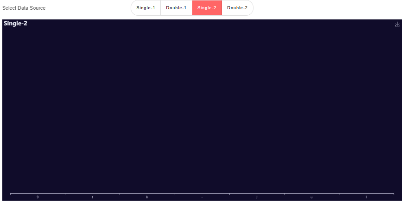Click the x-axis label 'h'
The height and width of the screenshot is (203, 405).
coord(147,197)
